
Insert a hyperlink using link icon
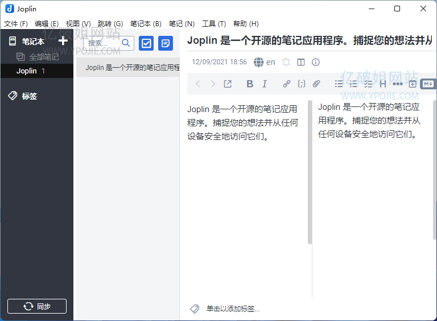click(x=287, y=84)
